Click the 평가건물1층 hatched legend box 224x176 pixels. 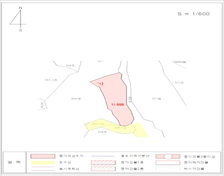tap(103, 163)
